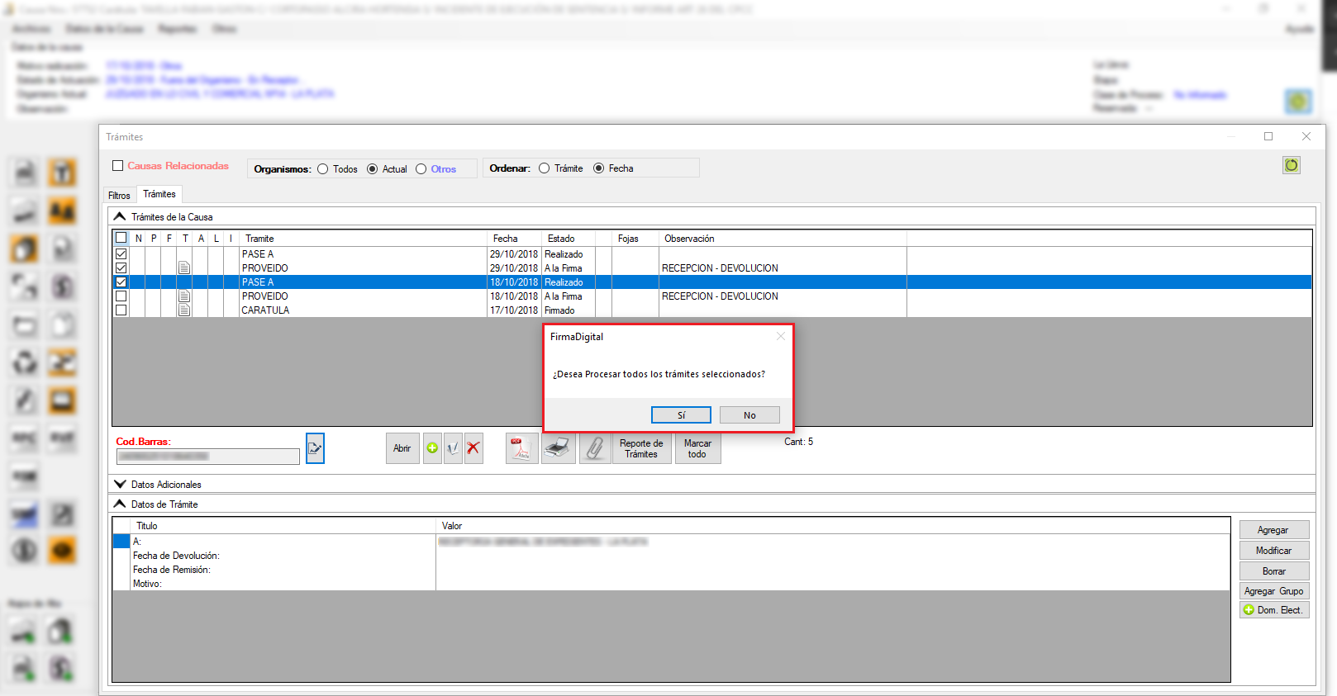This screenshot has width=1337, height=696.
Task: Click the paperclip attachment icon
Action: pos(594,448)
